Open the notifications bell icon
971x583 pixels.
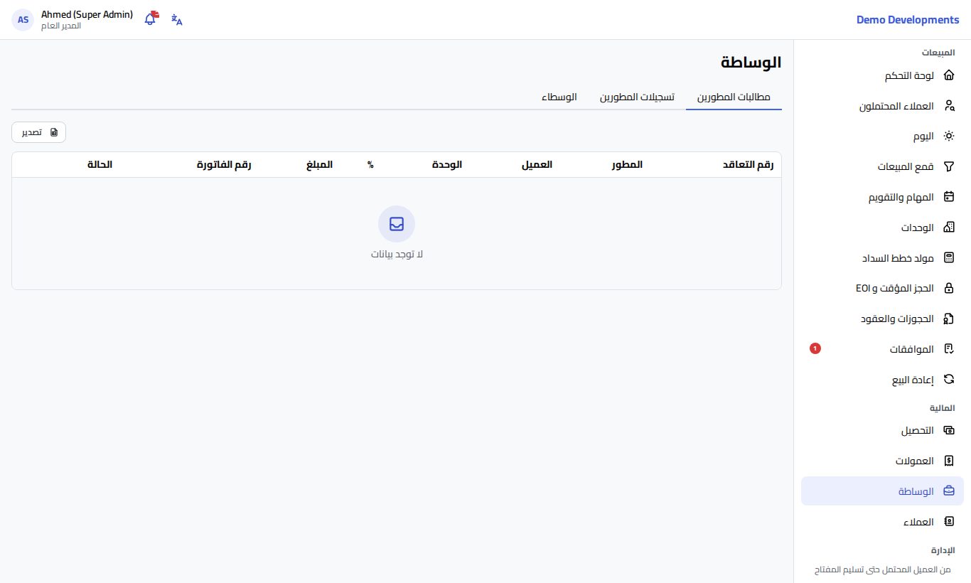(151, 19)
